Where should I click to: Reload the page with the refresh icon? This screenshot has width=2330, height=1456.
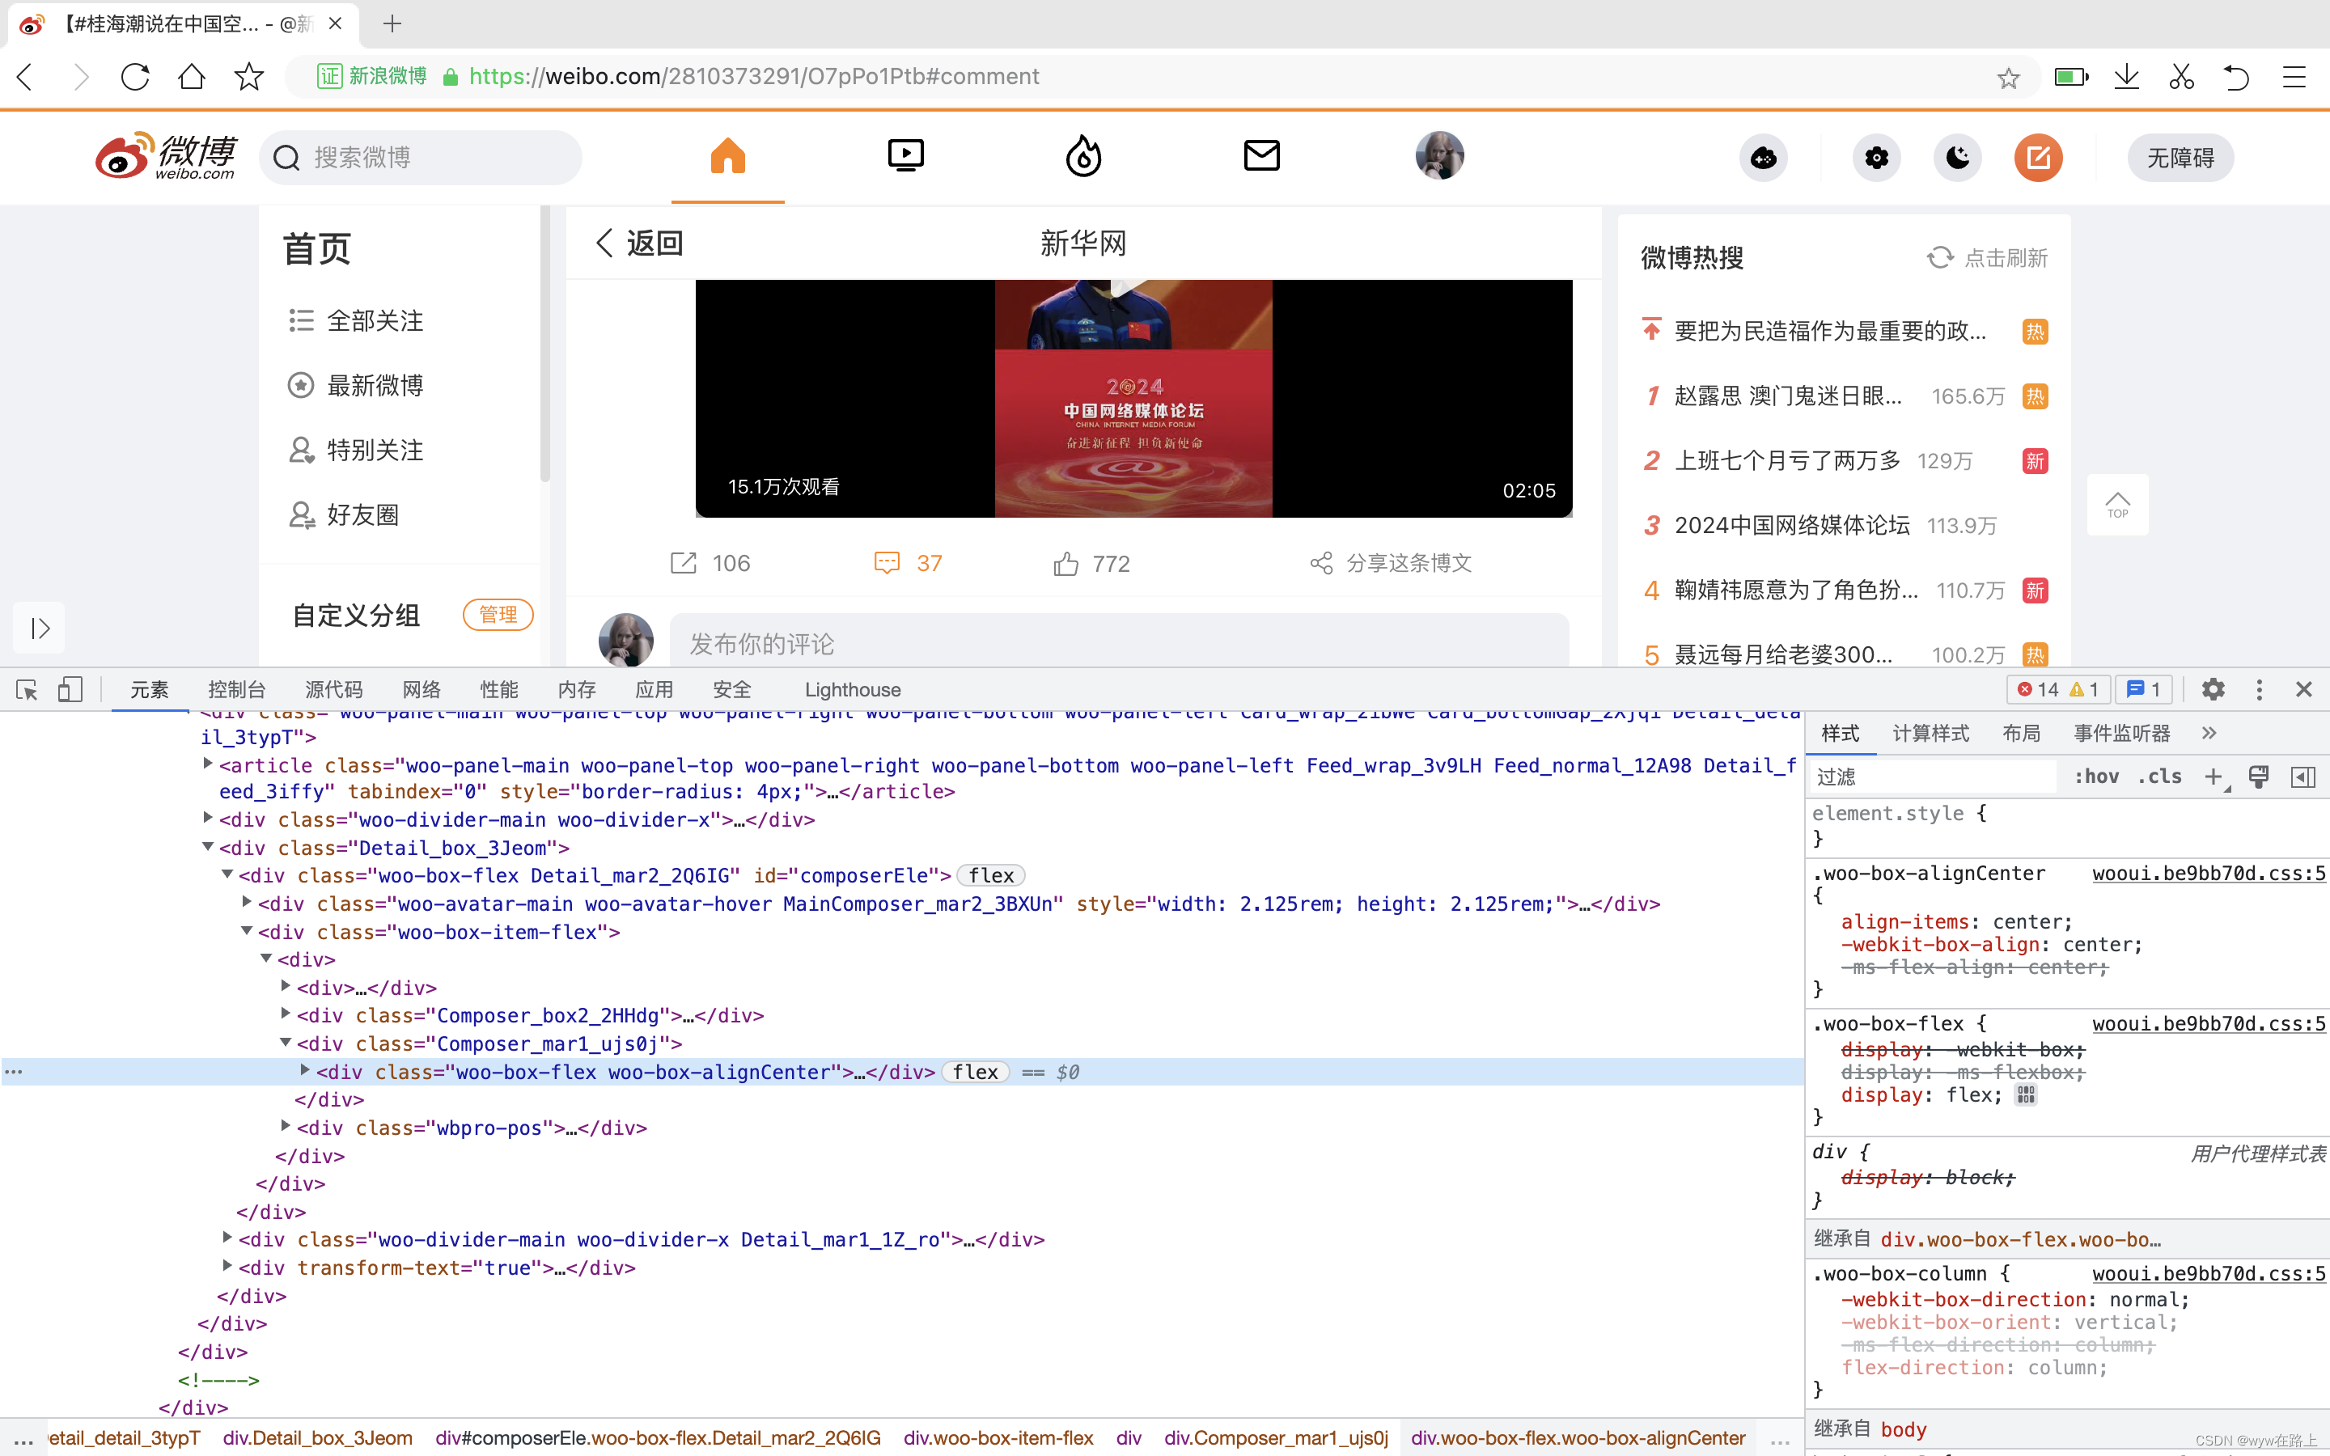[x=135, y=77]
